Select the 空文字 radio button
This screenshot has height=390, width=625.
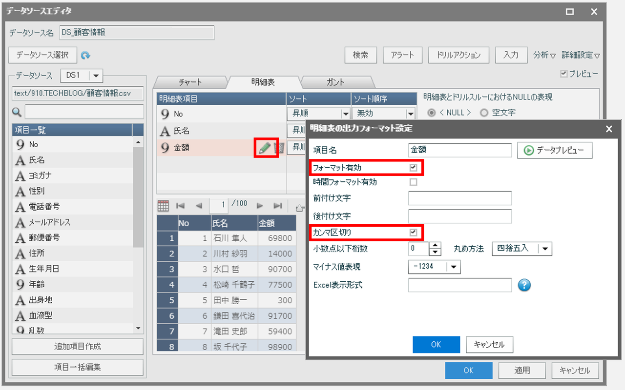484,113
